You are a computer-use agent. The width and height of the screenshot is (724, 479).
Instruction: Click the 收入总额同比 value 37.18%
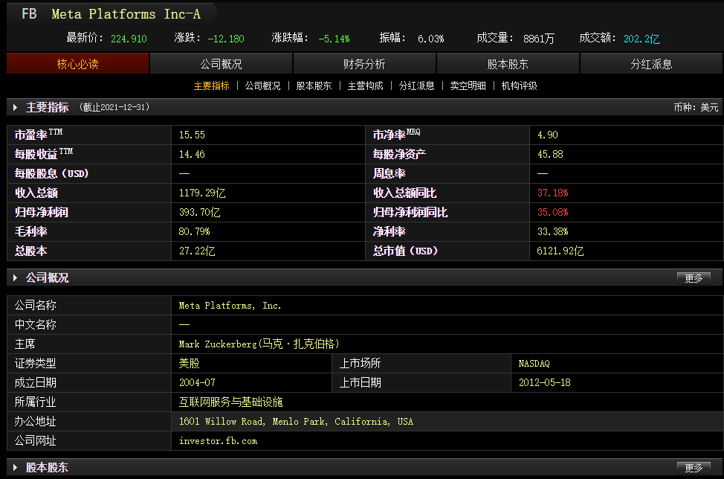(x=553, y=193)
